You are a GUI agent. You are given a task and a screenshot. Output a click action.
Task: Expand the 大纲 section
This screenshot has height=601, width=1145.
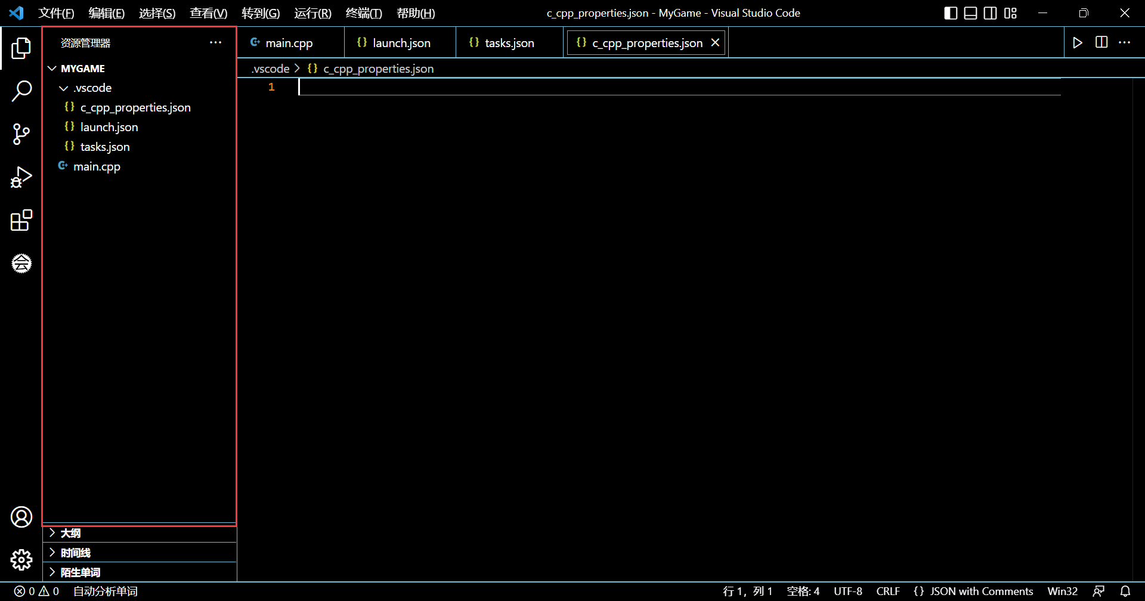pos(140,533)
